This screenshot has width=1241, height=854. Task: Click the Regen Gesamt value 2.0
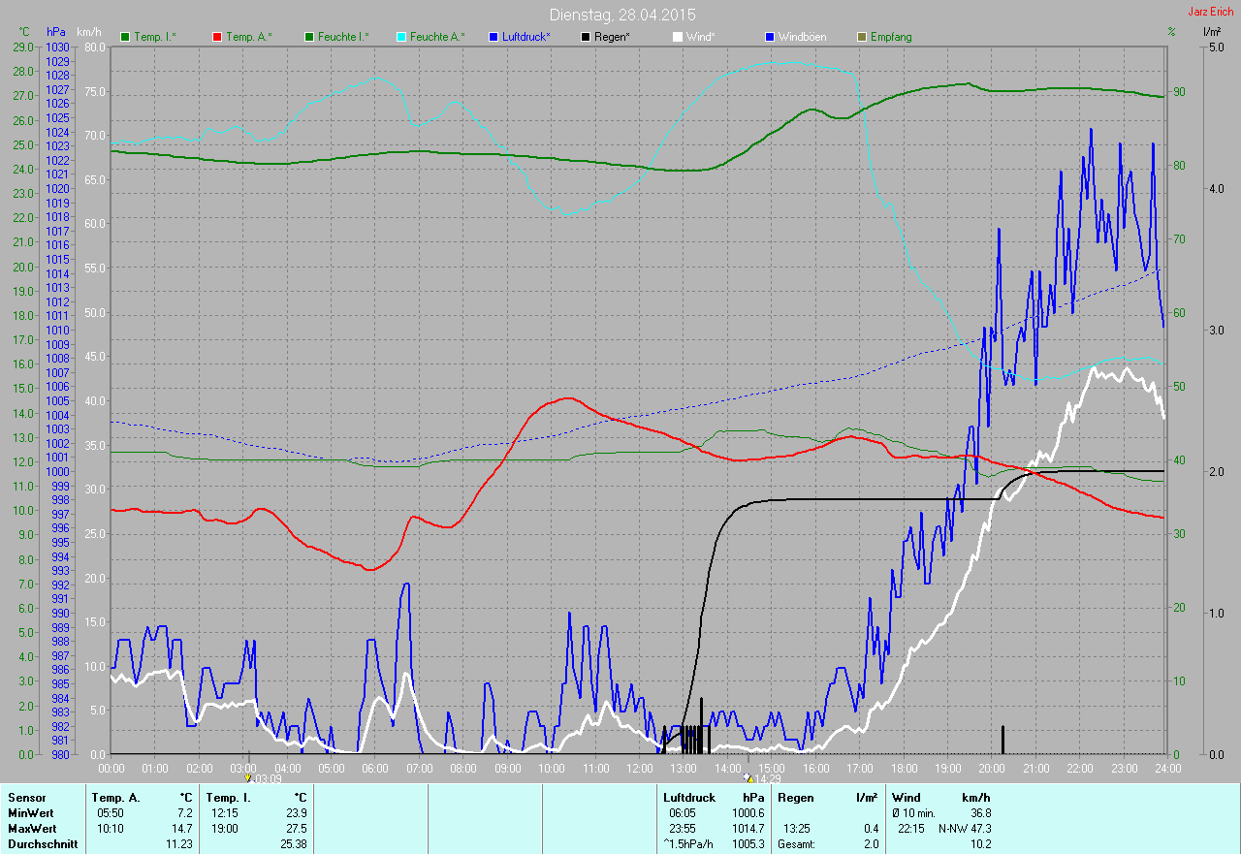871,844
